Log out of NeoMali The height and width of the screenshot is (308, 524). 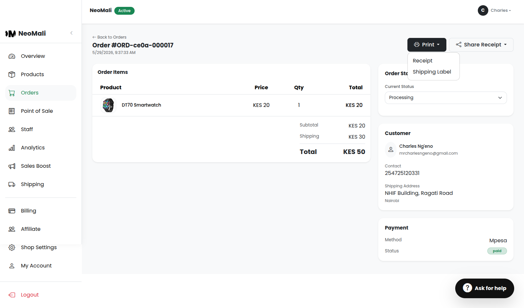(x=41, y=295)
